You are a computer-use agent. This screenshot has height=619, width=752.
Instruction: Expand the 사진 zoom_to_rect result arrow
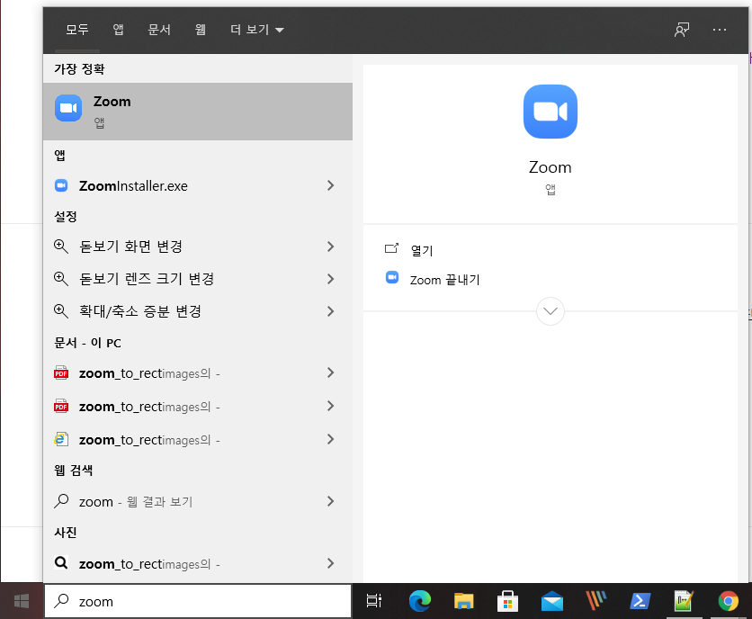click(x=330, y=563)
